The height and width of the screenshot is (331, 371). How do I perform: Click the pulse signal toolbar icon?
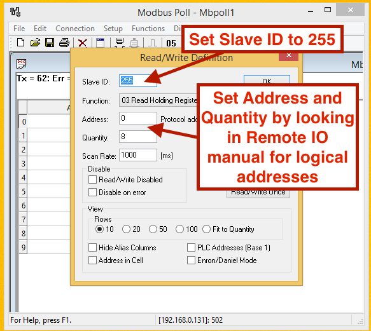coord(153,43)
